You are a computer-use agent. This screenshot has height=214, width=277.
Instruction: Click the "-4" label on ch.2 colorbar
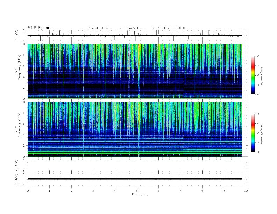coord(257,123)
